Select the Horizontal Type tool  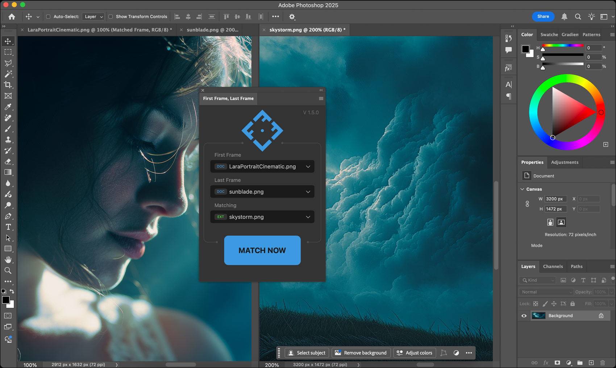point(8,227)
